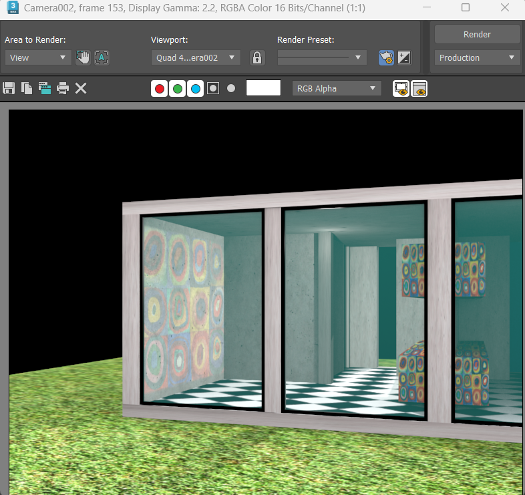Open Environment and Effects exposure icon
The width and height of the screenshot is (525, 495).
[x=404, y=57]
